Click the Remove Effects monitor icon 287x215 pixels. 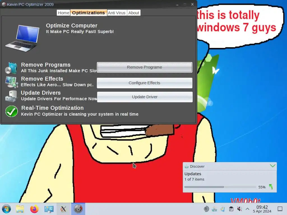[12, 82]
